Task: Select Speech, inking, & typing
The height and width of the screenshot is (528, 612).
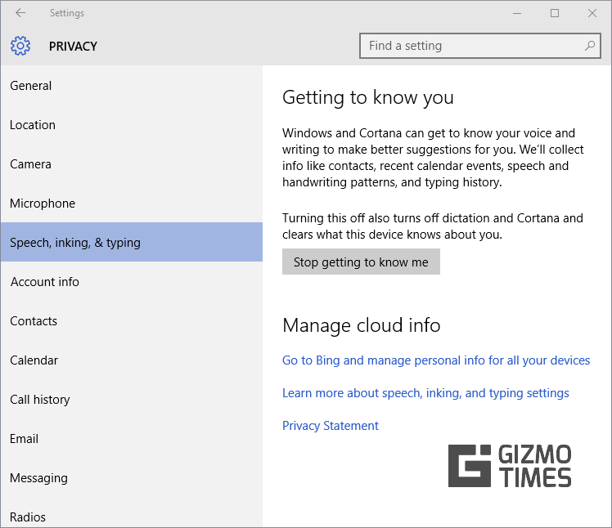Action: pos(132,242)
